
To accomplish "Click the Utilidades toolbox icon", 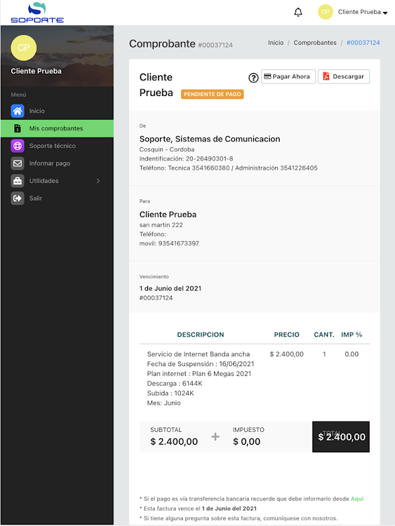I will pyautogui.click(x=18, y=181).
